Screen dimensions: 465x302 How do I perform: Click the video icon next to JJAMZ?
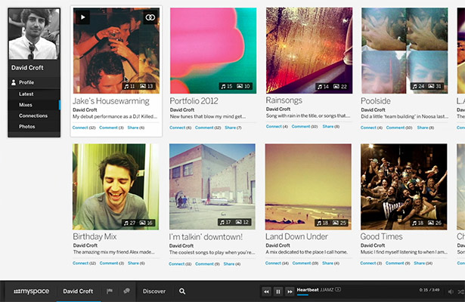click(338, 289)
